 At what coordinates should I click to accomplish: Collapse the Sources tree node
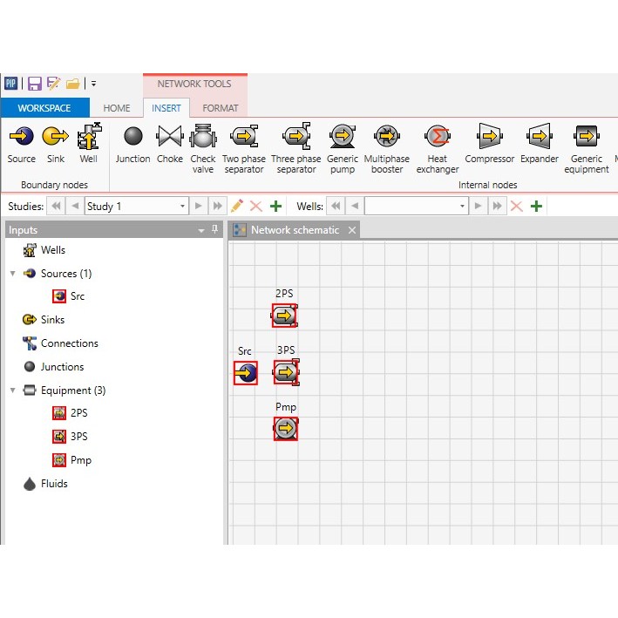click(13, 274)
